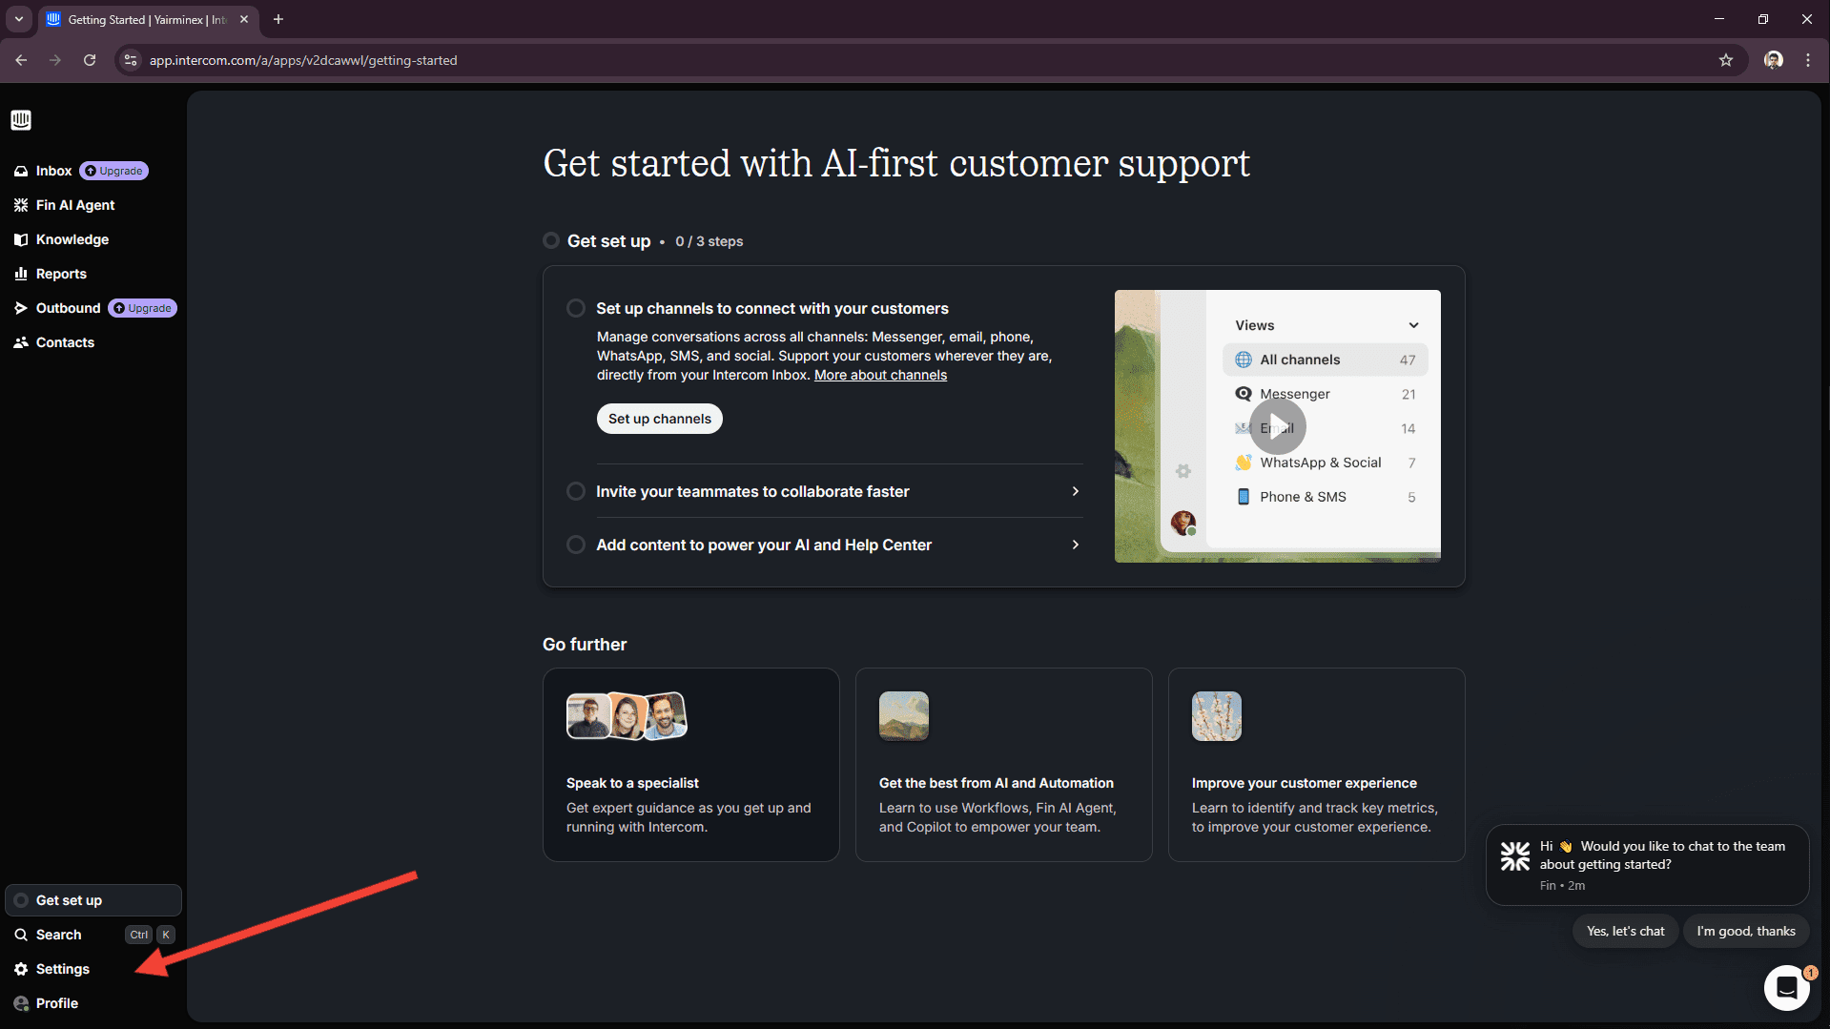The width and height of the screenshot is (1830, 1029).
Task: Click Add content to power your AI text
Action: tap(764, 545)
